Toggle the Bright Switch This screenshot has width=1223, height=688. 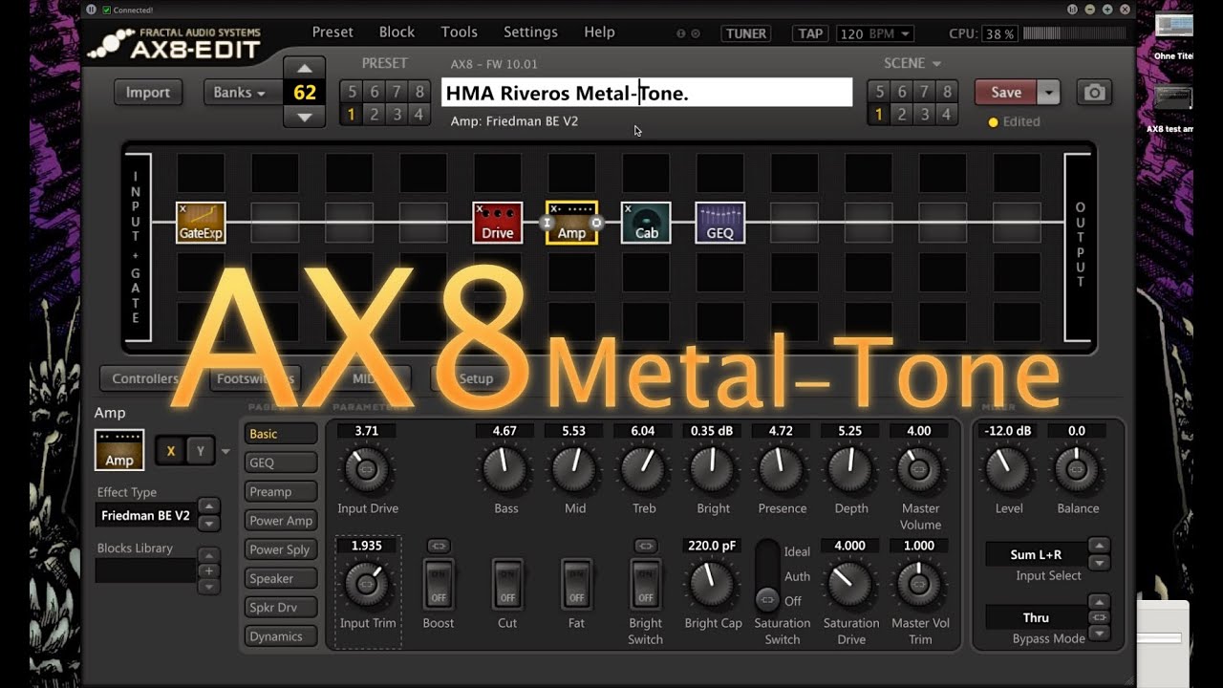(x=645, y=585)
